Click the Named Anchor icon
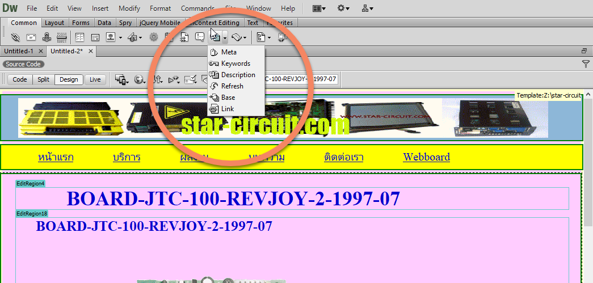 pos(47,37)
